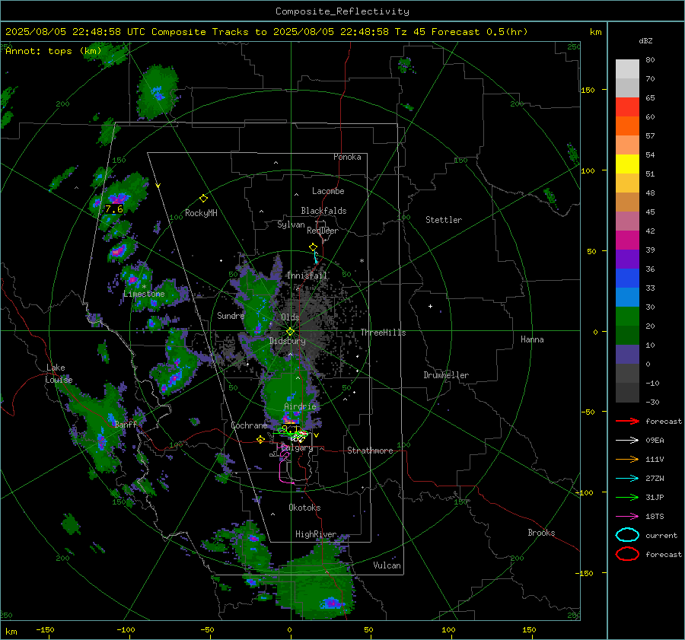Click the Sundre city label
The height and width of the screenshot is (640, 685).
point(231,315)
